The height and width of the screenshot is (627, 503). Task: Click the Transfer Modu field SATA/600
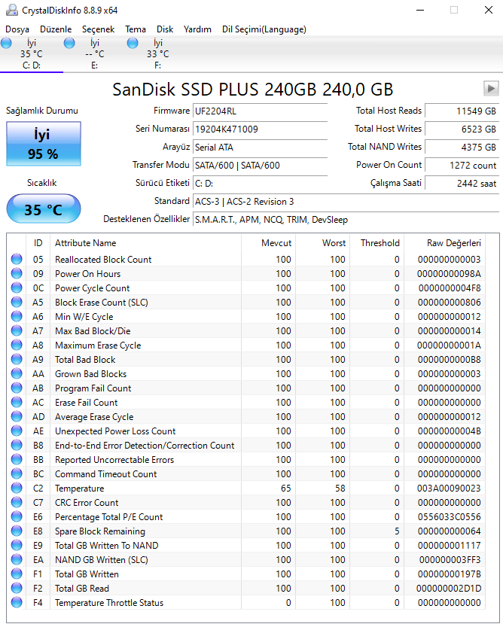[260, 165]
